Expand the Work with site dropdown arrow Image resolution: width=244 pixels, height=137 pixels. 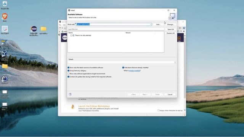pos(151,24)
